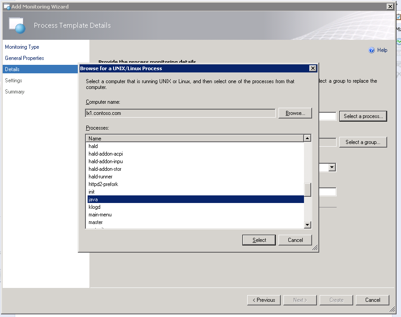This screenshot has width=401, height=317.
Task: Select the httpd2-prefork process
Action: (103, 184)
